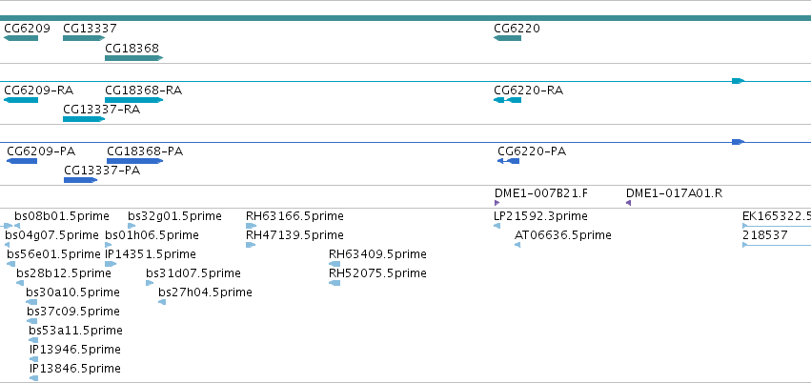Click the DME1-017A01.R purple arrow marker
Screen dimensions: 811x383
(x=628, y=203)
